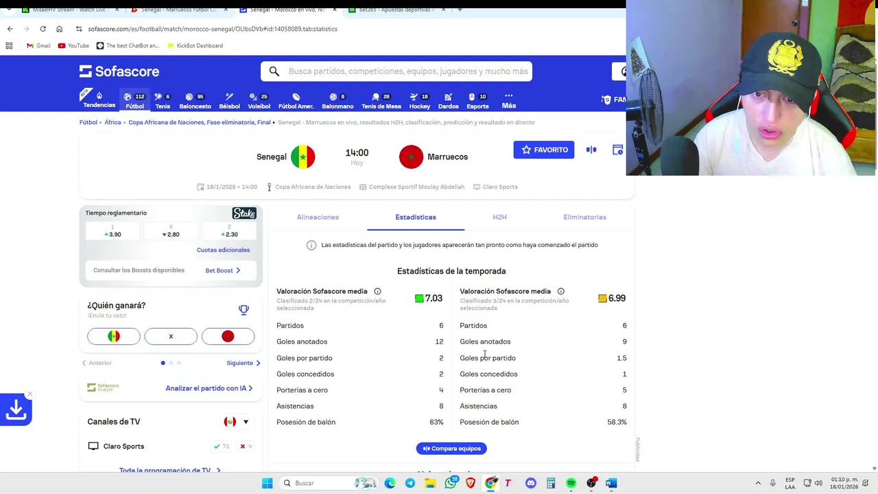Open the Voleibol sport category
Viewport: 878px width, 494px height.
tap(259, 100)
